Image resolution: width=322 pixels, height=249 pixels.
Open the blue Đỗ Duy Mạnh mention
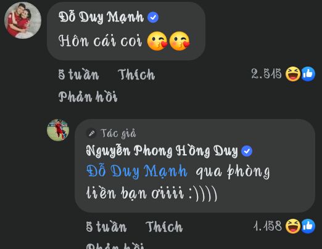coord(137,171)
